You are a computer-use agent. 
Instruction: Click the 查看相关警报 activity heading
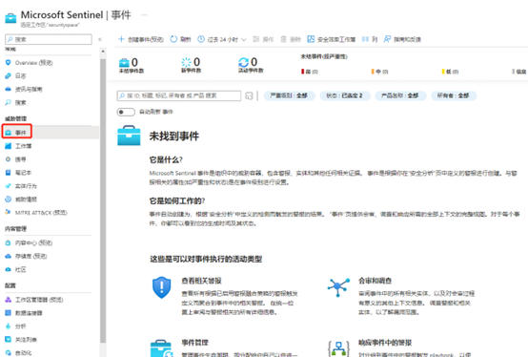click(202, 281)
